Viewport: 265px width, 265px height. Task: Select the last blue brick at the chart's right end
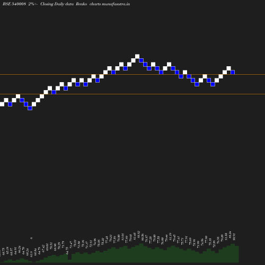(x=233, y=72)
